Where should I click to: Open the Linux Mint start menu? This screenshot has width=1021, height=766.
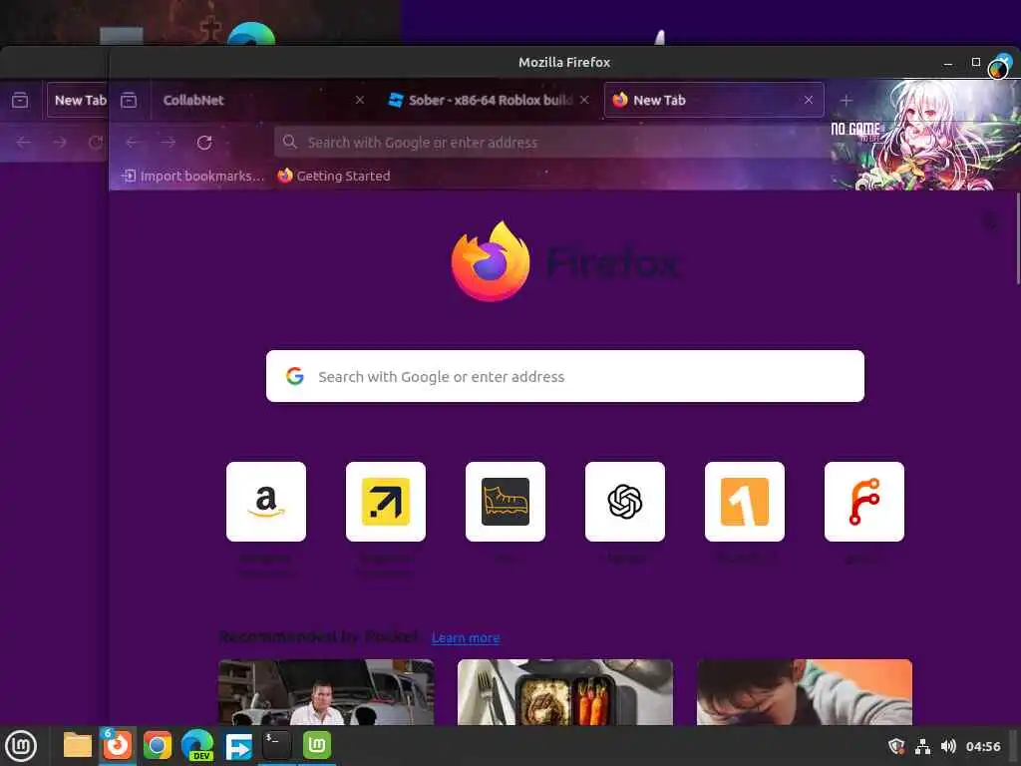[20, 746]
